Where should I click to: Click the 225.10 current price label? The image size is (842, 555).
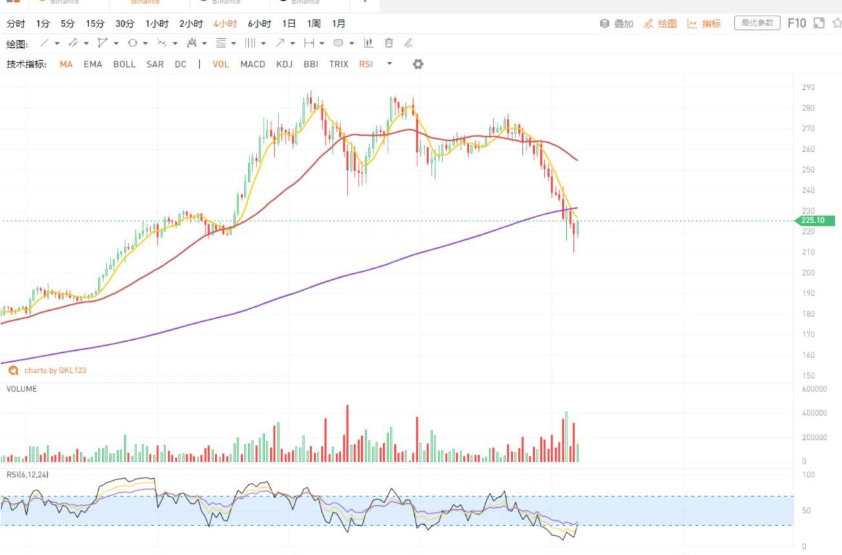(815, 221)
